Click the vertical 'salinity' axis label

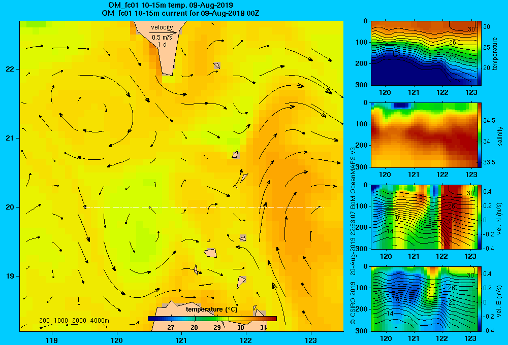tap(499, 136)
